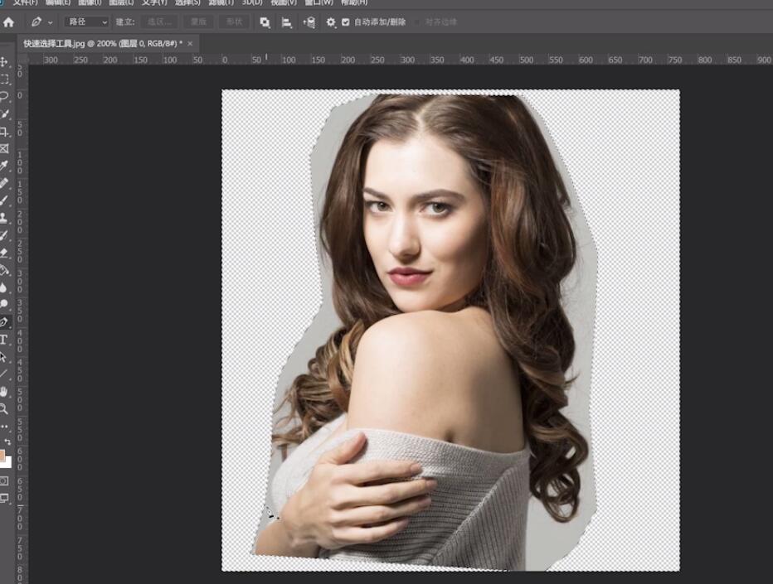Toggle the 对齐边缘 checkbox
Image resolution: width=773 pixels, height=584 pixels.
[x=417, y=22]
